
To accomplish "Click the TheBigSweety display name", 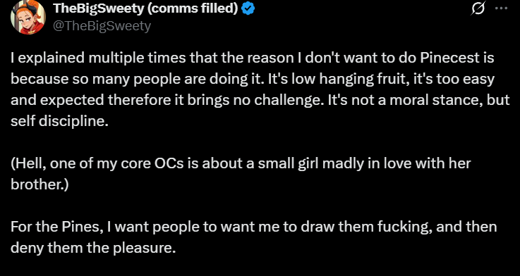I will pyautogui.click(x=98, y=8).
